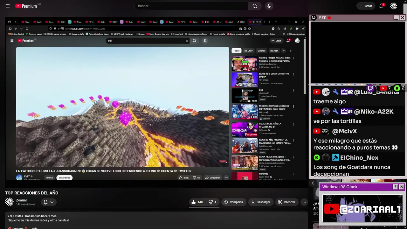
Task: Open 'SE ACABA EL AÑO' live video
Action: [245, 129]
